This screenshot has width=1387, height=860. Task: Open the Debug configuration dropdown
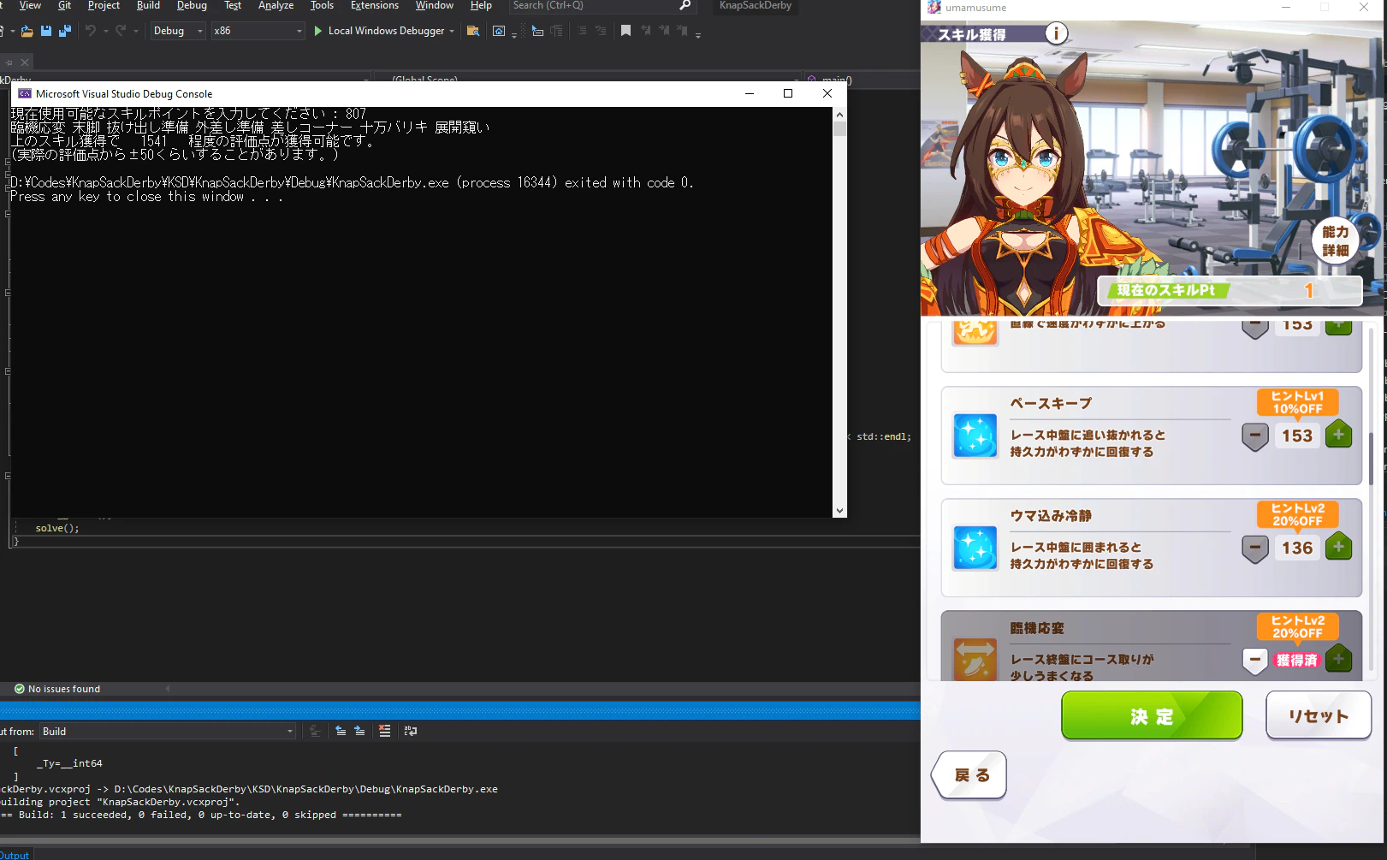point(178,31)
